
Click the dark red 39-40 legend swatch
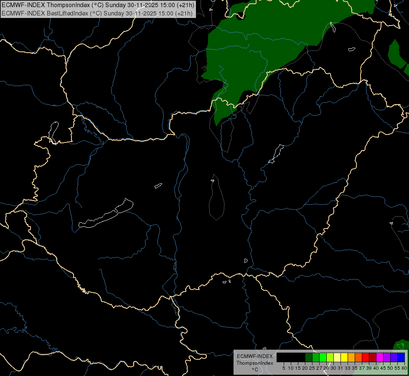pyautogui.click(x=373, y=357)
